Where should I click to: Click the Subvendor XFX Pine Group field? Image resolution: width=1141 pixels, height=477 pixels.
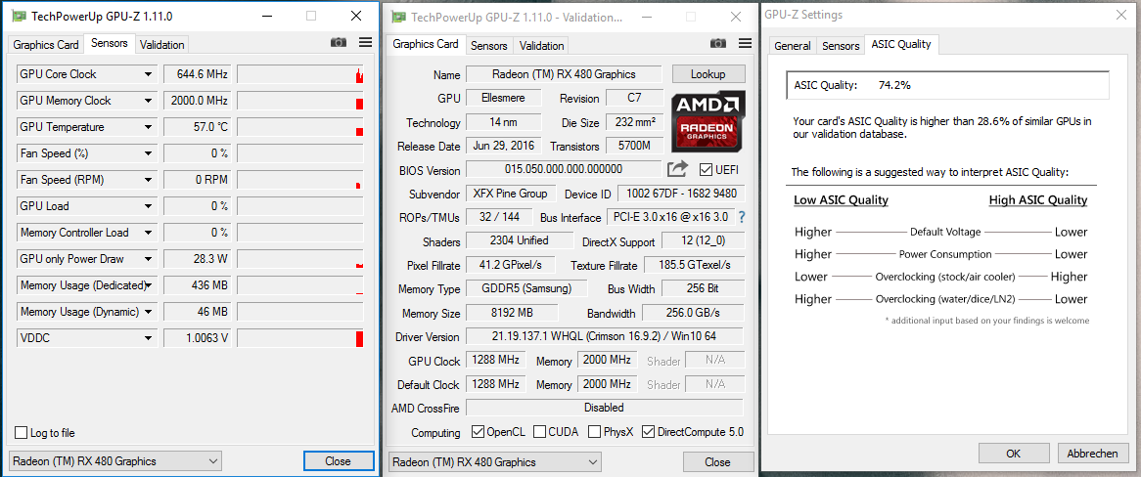pyautogui.click(x=511, y=194)
